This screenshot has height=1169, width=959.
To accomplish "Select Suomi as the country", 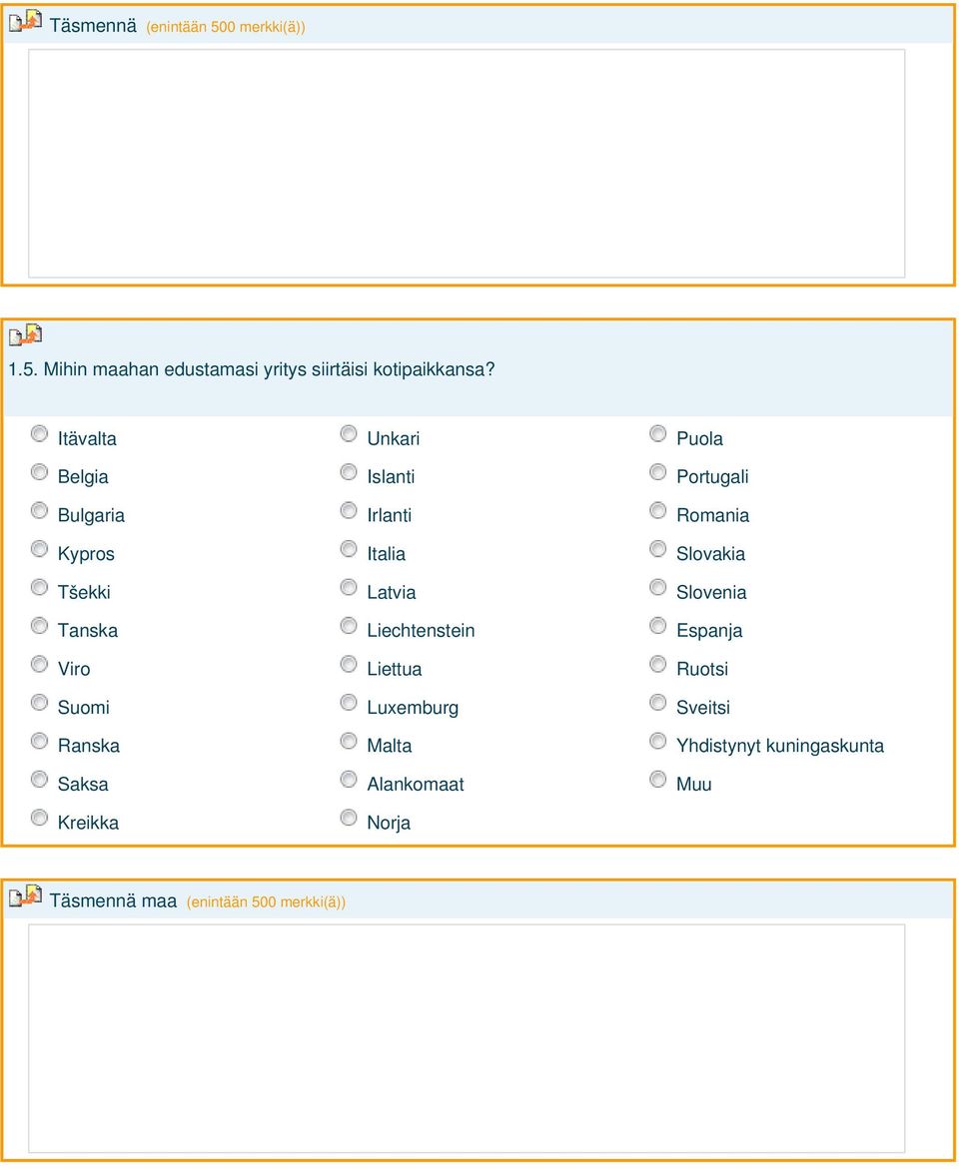I will 40,702.
